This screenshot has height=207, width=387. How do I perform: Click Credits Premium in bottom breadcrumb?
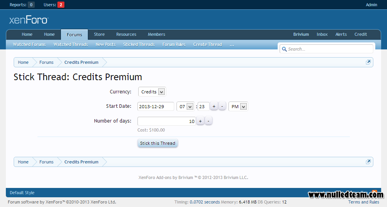click(82, 162)
